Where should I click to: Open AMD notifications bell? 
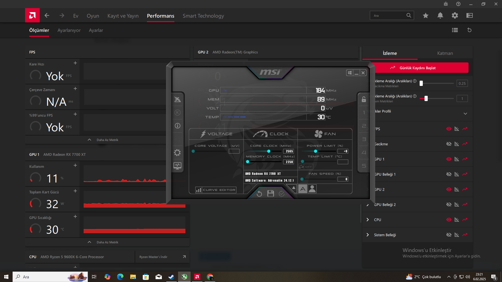tap(440, 16)
